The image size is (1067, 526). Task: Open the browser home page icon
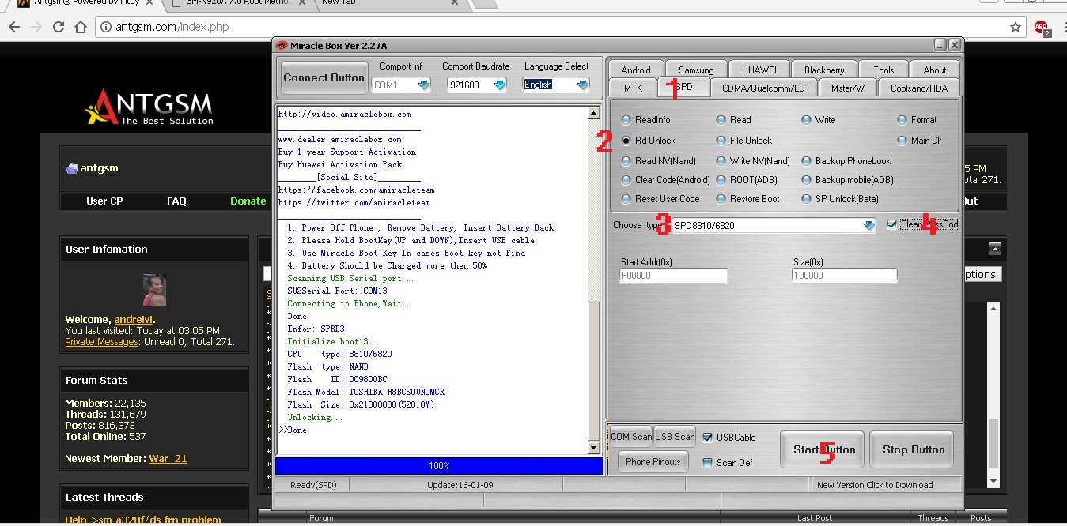(x=80, y=27)
